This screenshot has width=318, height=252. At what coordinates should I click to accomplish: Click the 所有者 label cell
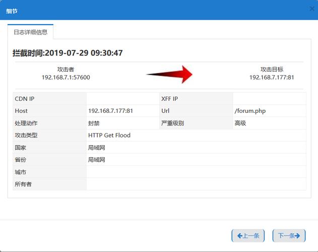coord(50,184)
